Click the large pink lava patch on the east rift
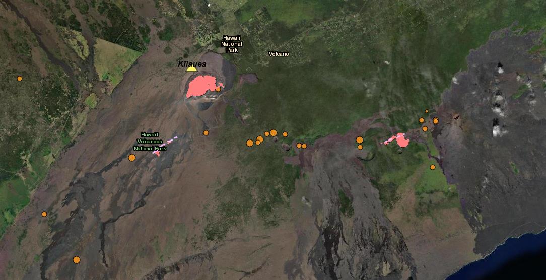The width and height of the screenshot is (546, 280). (x=402, y=140)
